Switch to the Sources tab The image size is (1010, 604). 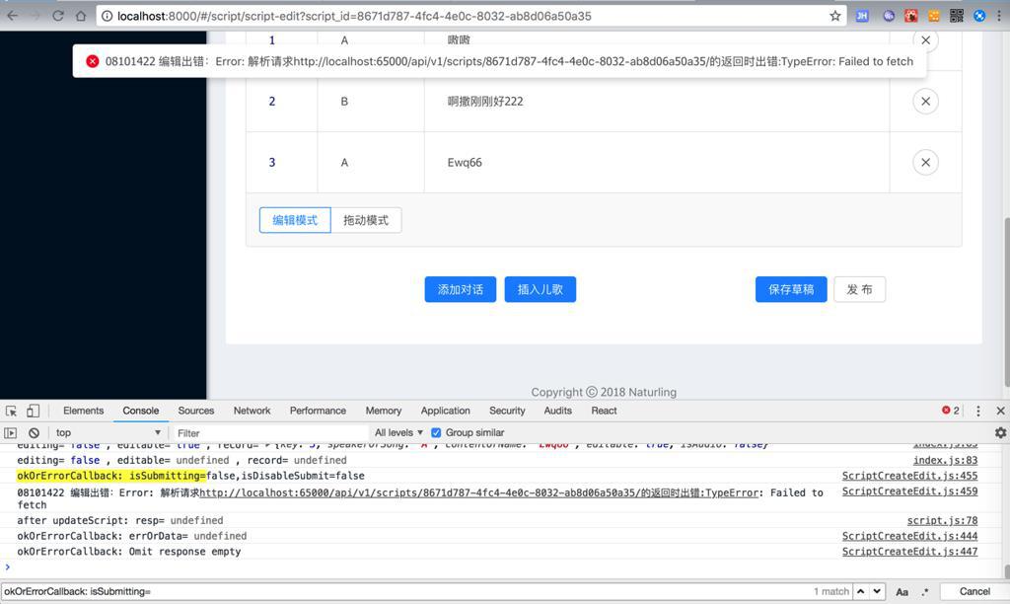pos(196,411)
